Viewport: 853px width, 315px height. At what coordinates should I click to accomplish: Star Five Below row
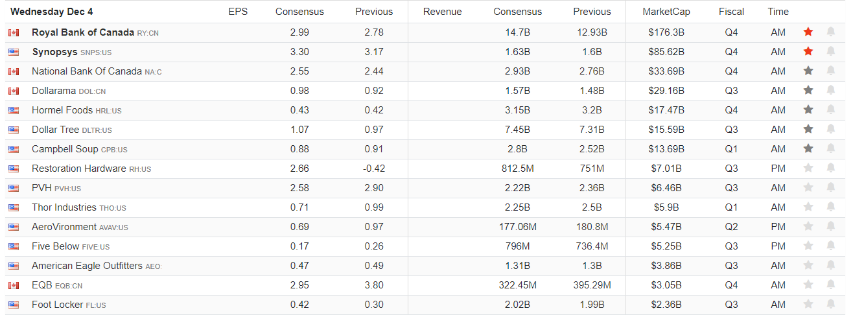click(x=808, y=246)
